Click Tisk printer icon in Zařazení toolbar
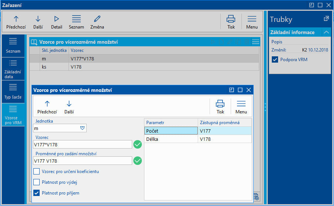 tap(231, 22)
